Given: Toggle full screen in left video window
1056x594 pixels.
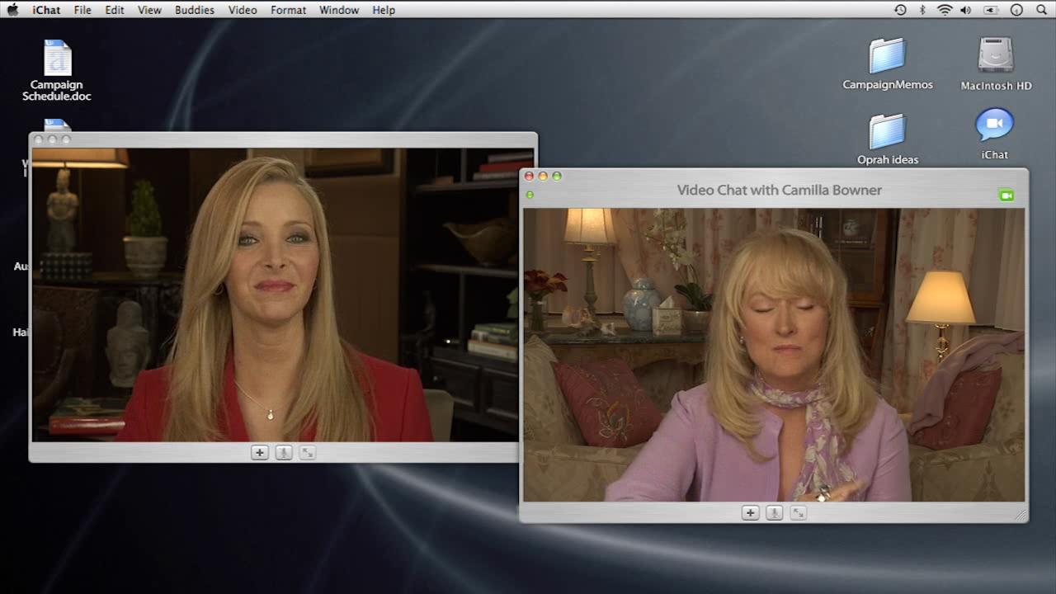Looking at the screenshot, I should click(308, 452).
